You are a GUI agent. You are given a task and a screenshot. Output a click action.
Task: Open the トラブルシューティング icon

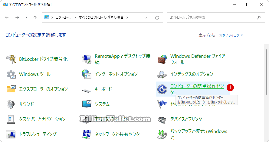tap(11, 134)
